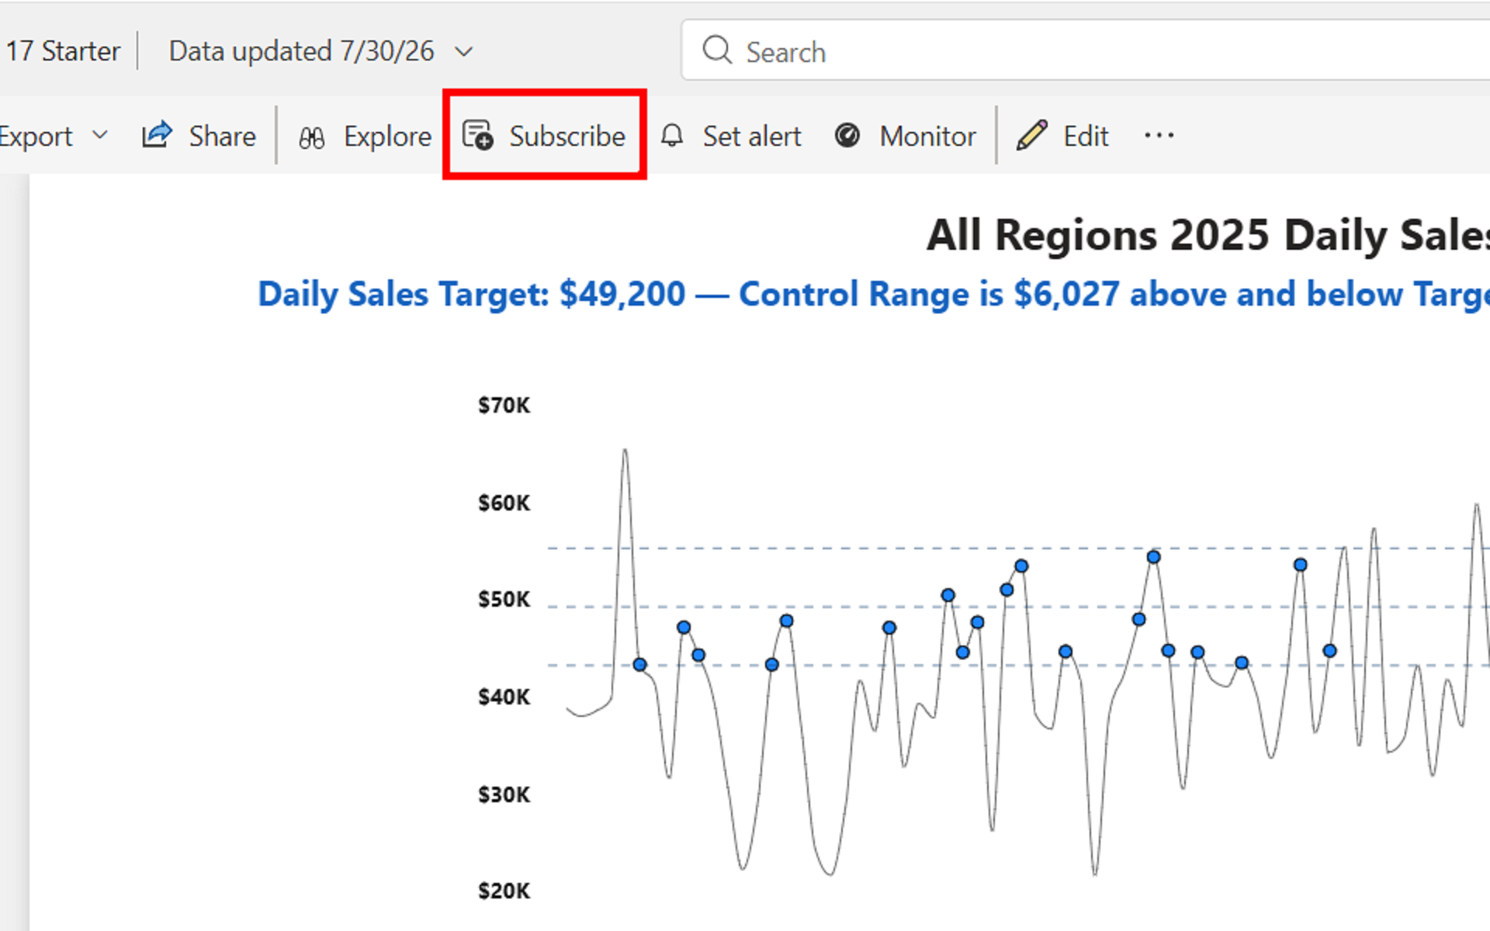Open the more options ellipsis menu

(x=1159, y=136)
